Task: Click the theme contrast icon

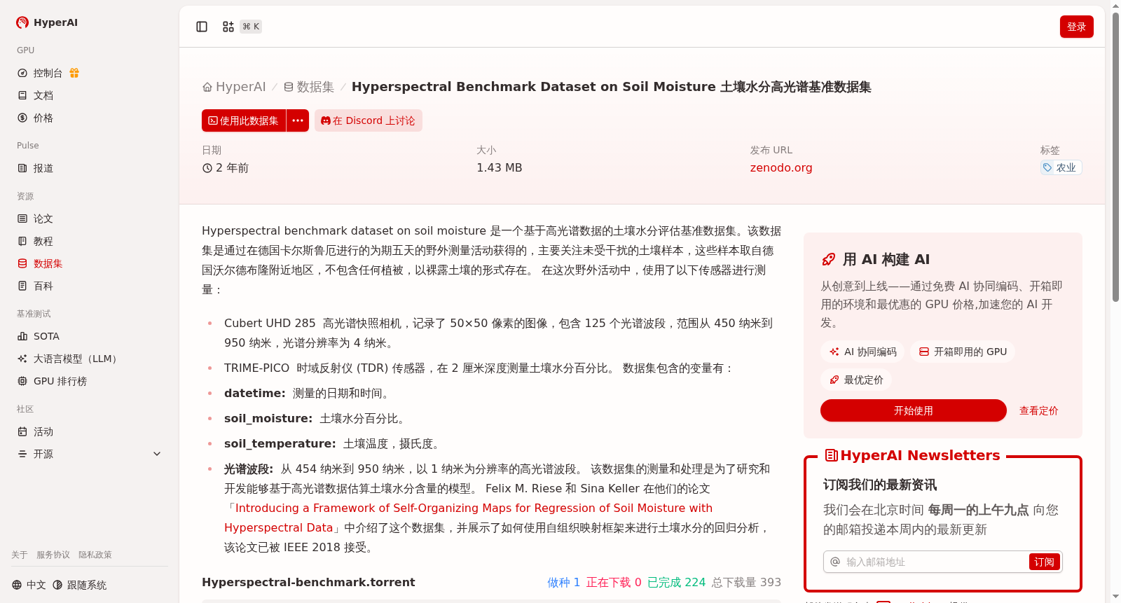Action: point(57,585)
